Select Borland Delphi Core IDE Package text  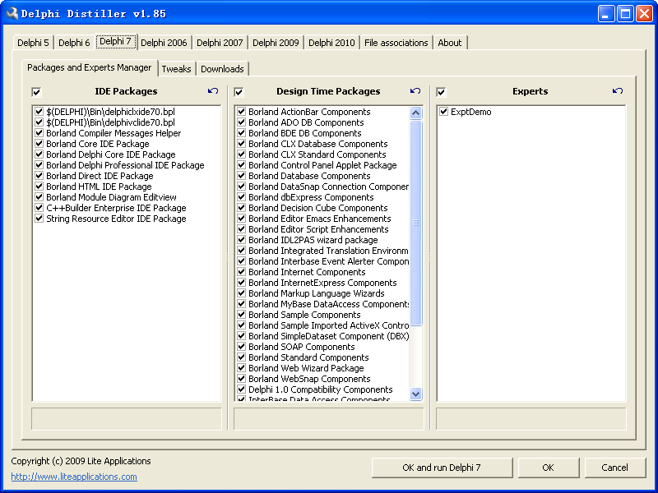(x=111, y=154)
